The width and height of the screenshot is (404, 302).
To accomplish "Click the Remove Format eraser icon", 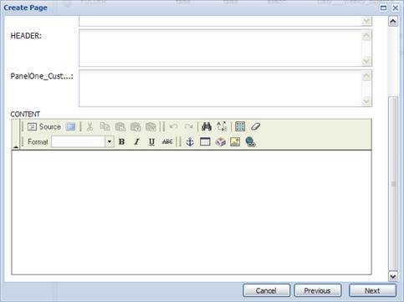I will point(255,126).
